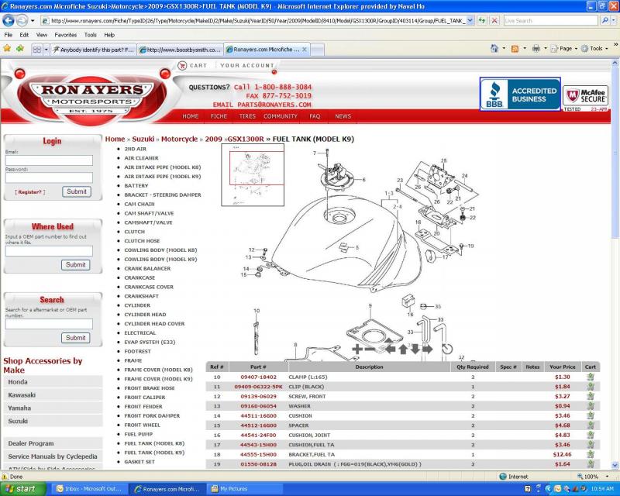Image resolution: width=620 pixels, height=496 pixels.
Task: Click the Login Submit button
Action: pyautogui.click(x=76, y=191)
